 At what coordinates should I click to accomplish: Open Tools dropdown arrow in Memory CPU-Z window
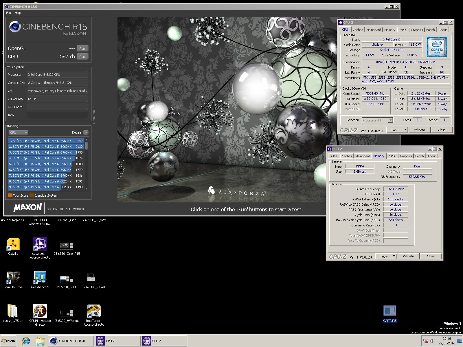pos(394,256)
